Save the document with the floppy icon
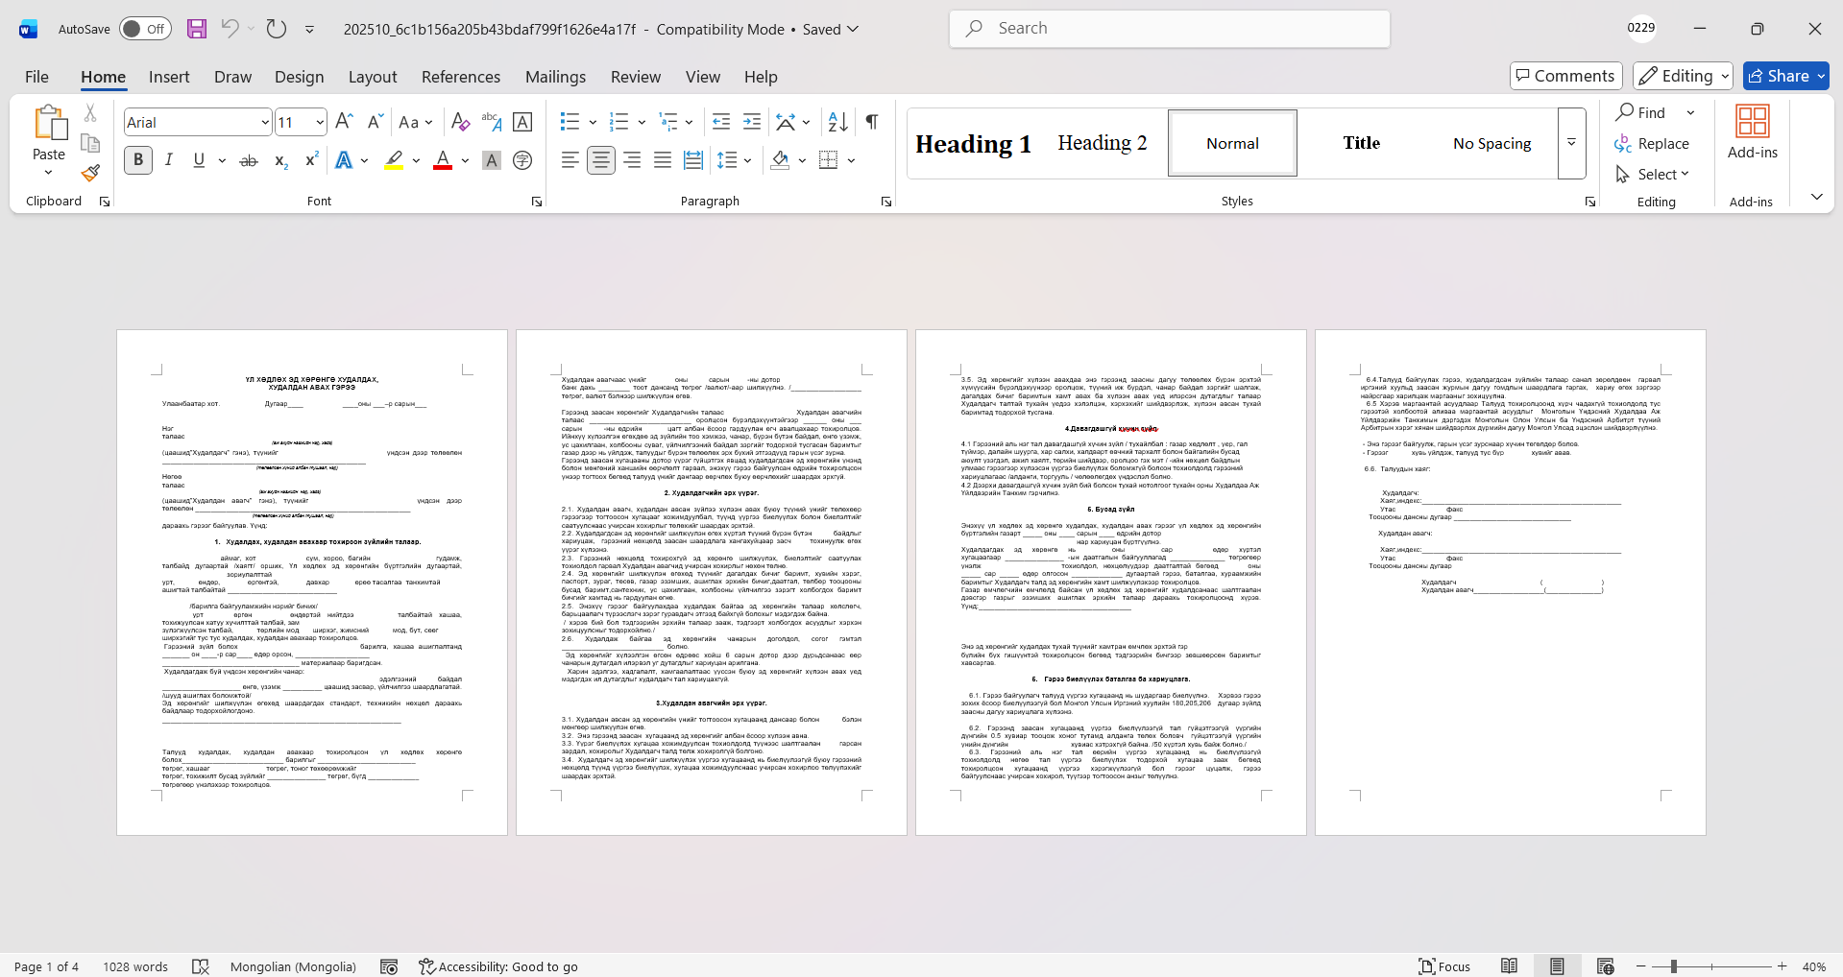 point(197,29)
